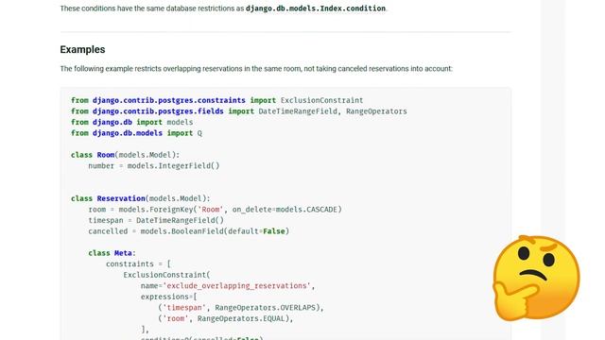
Task: Click the 'expressions=[' line
Action: click(x=168, y=297)
